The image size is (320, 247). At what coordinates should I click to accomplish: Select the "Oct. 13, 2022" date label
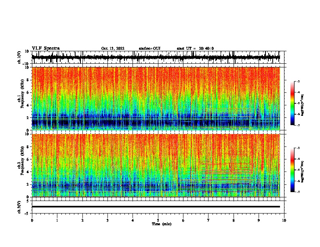(x=113, y=48)
